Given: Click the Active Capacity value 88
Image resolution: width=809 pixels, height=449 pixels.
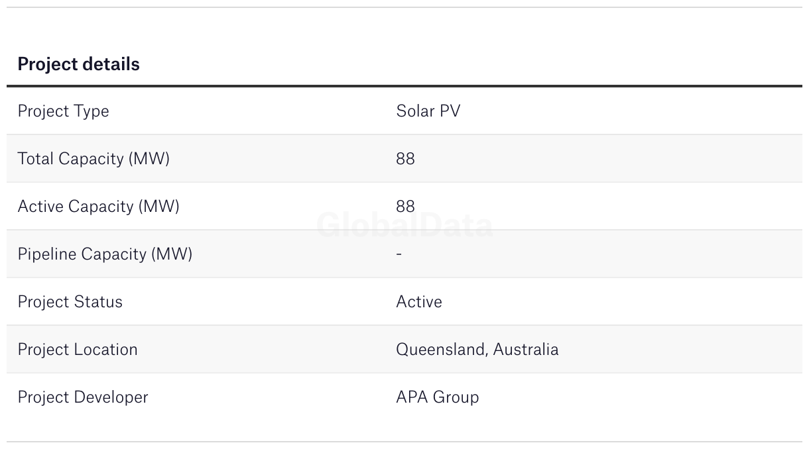Looking at the screenshot, I should pos(405,207).
